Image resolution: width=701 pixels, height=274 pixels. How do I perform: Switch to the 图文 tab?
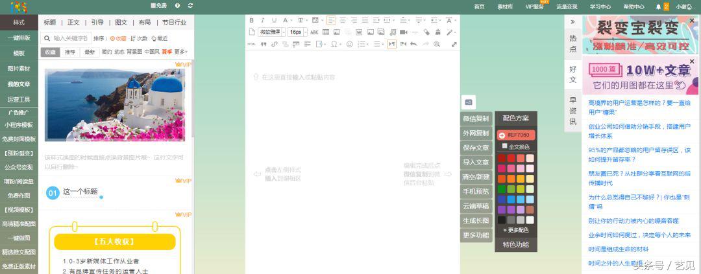(121, 22)
